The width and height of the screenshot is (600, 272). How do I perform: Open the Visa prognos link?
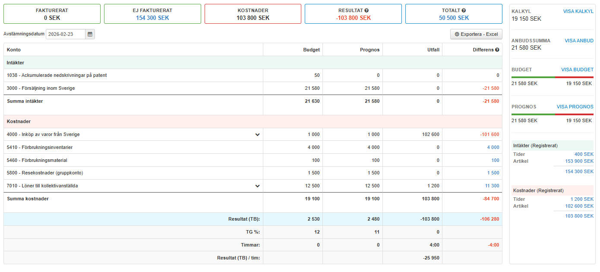point(575,107)
